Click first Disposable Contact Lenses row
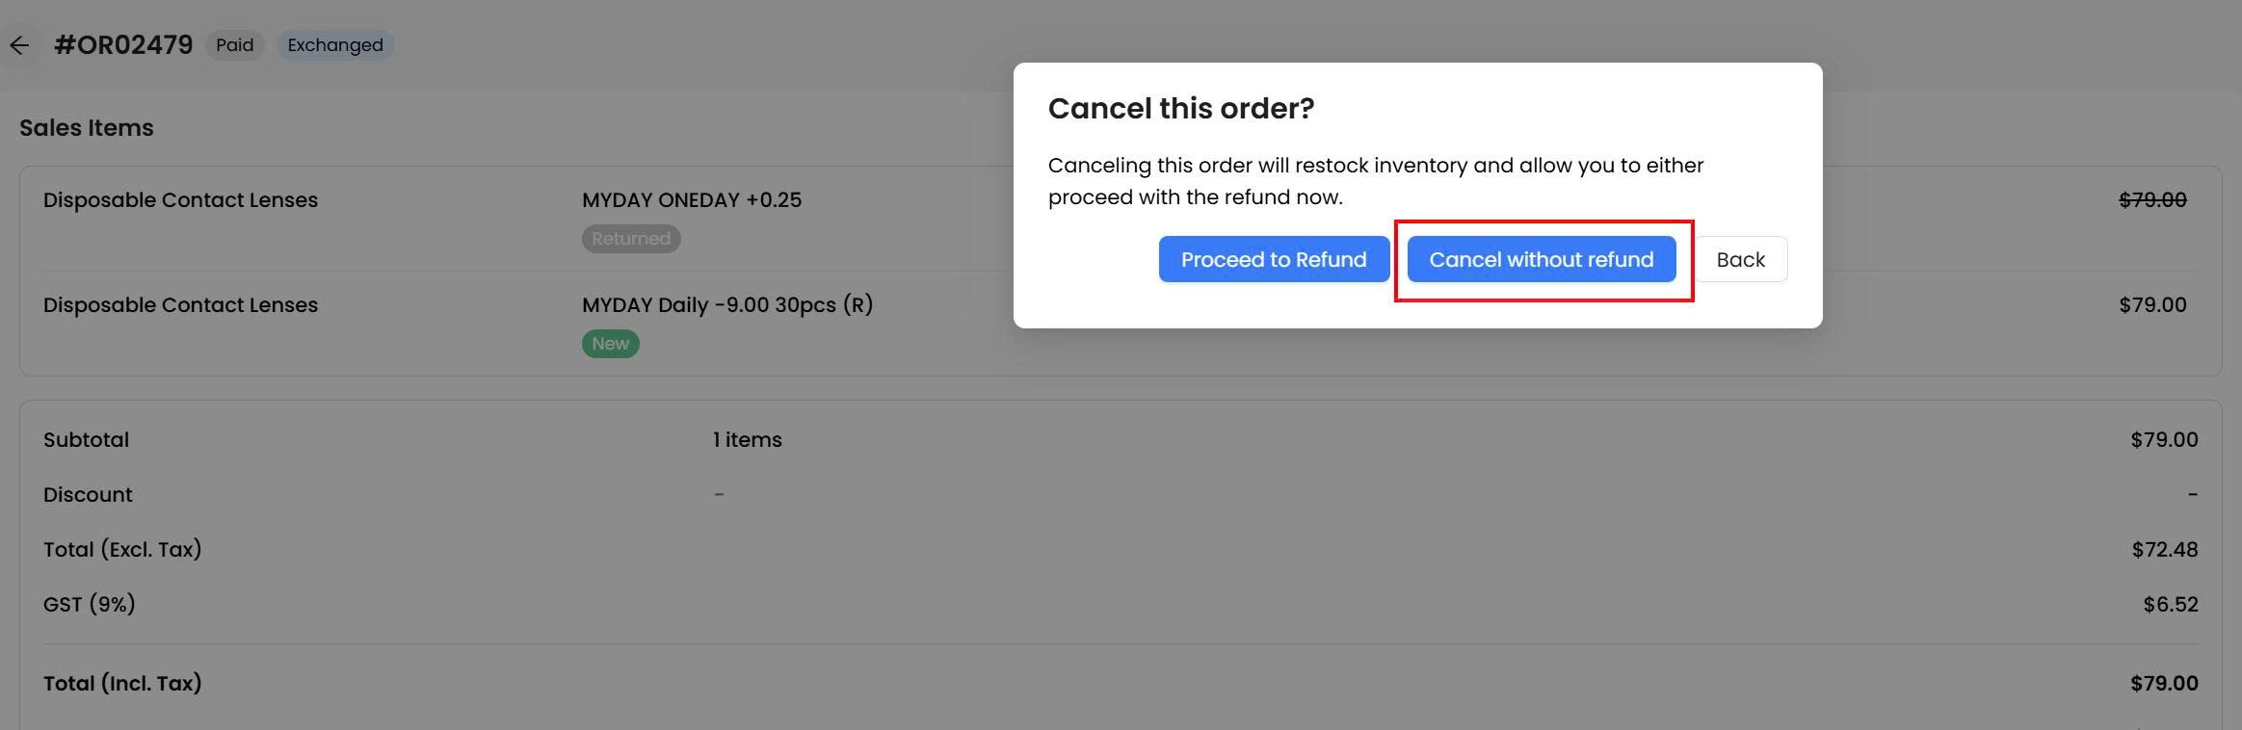The height and width of the screenshot is (730, 2242). pyautogui.click(x=1121, y=219)
